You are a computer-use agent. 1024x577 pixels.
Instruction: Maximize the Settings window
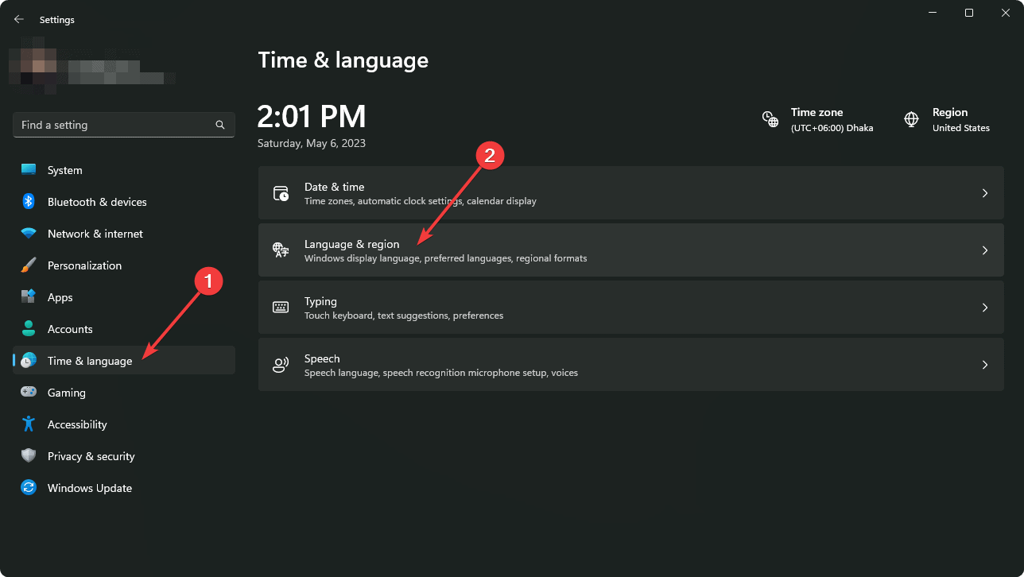coord(969,13)
